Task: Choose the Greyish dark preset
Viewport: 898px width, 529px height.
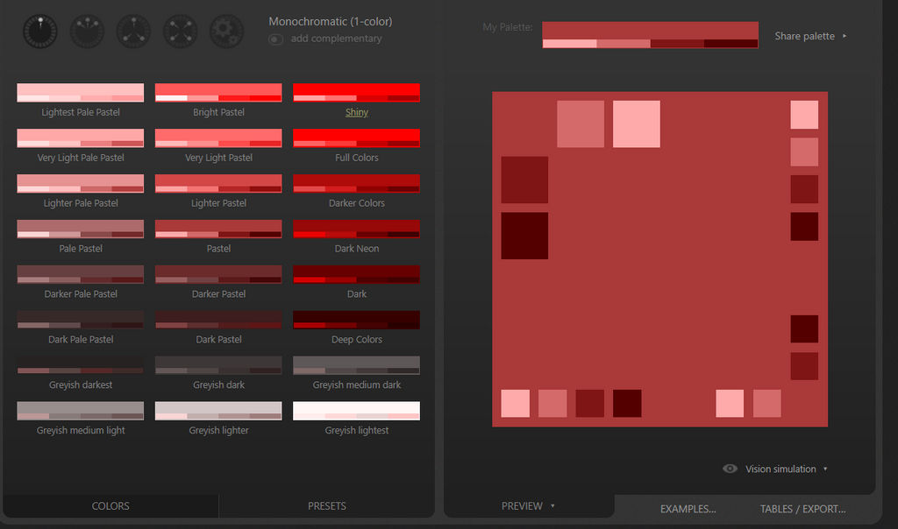Action: click(x=218, y=365)
